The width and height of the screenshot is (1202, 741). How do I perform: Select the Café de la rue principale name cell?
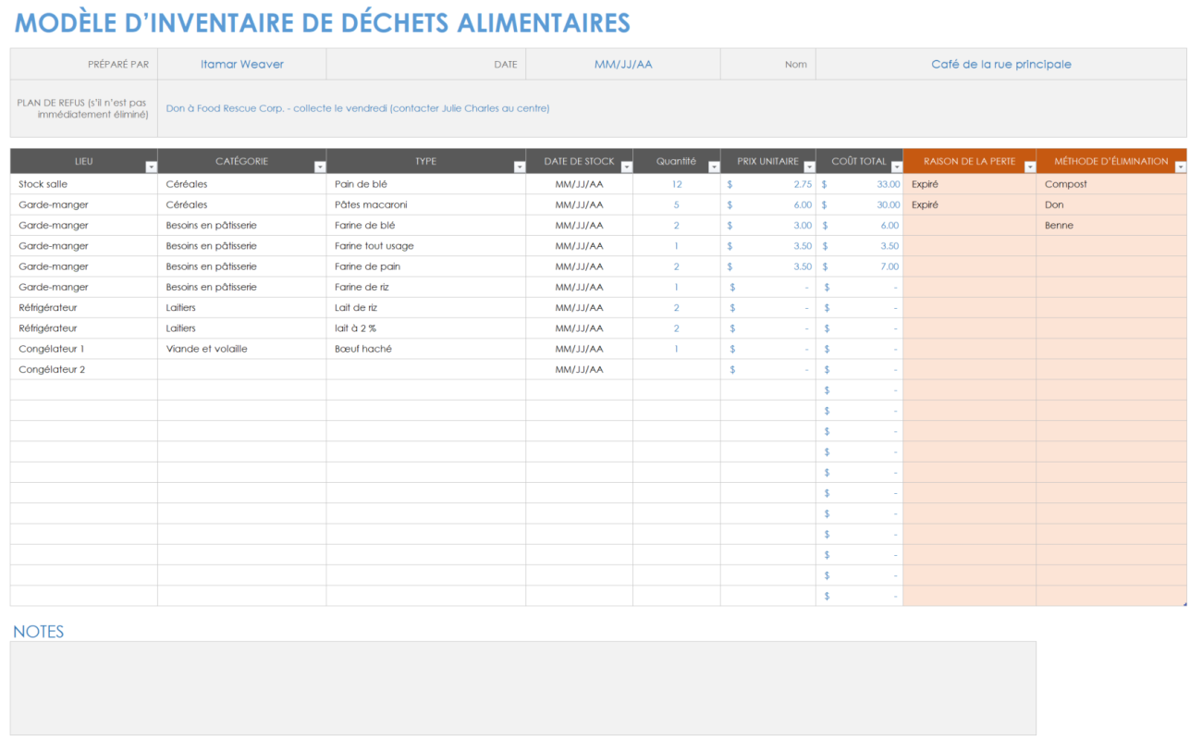pyautogui.click(x=1000, y=64)
